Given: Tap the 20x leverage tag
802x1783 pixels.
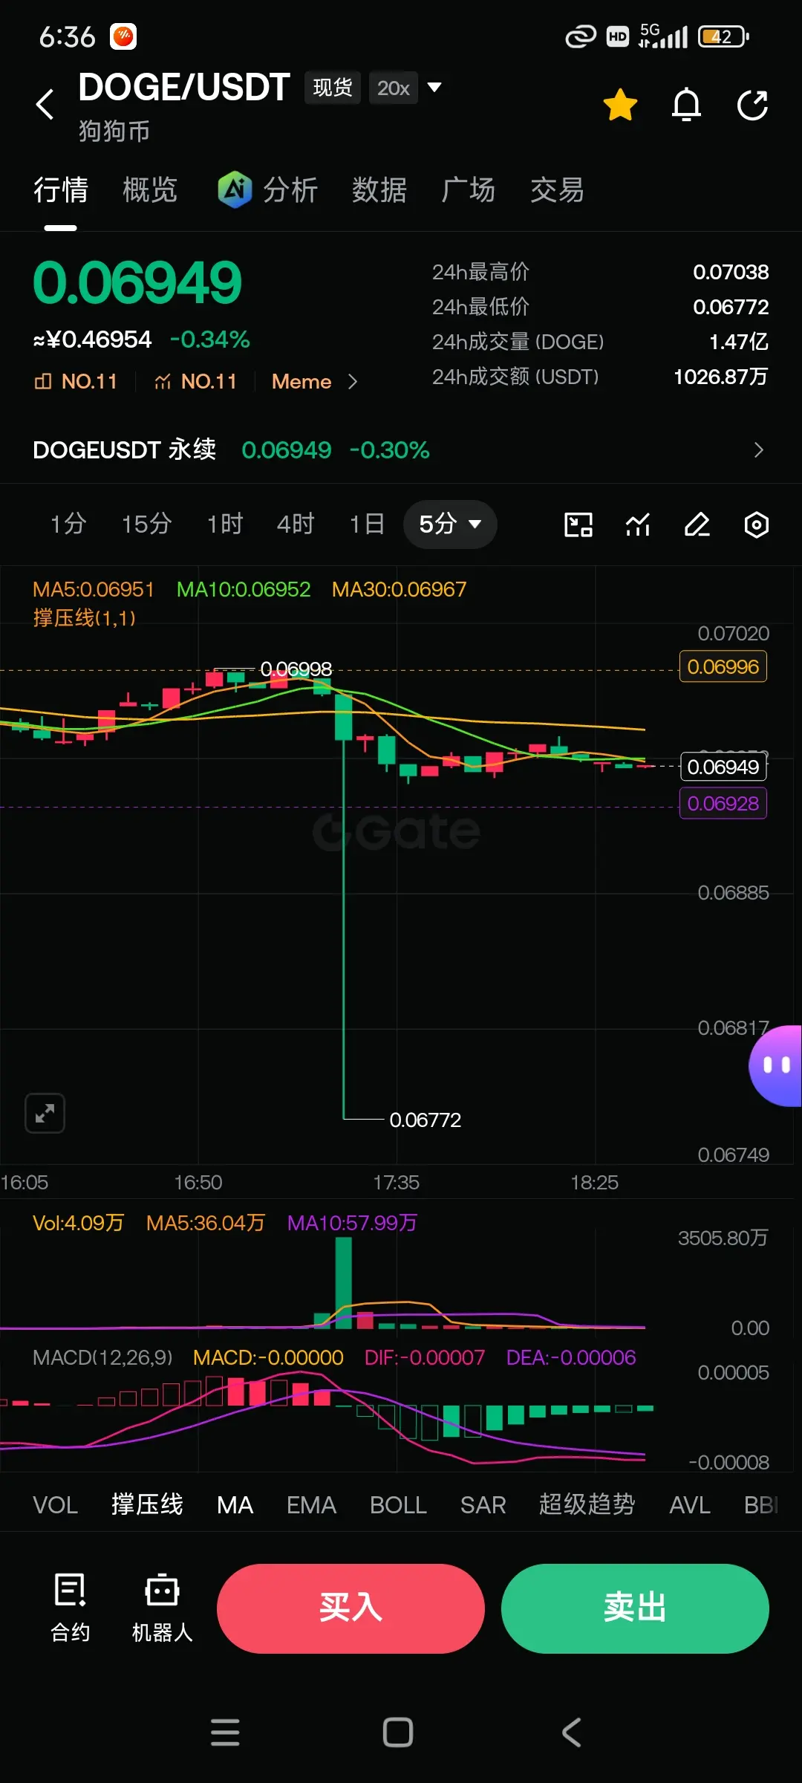Looking at the screenshot, I should click(394, 88).
